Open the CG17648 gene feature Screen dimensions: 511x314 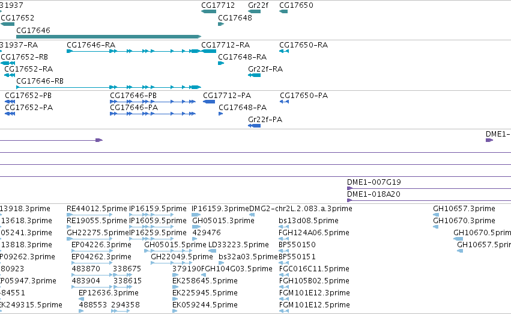pyautogui.click(x=221, y=24)
